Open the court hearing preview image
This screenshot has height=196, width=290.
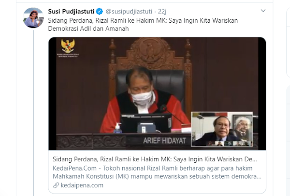[157, 93]
